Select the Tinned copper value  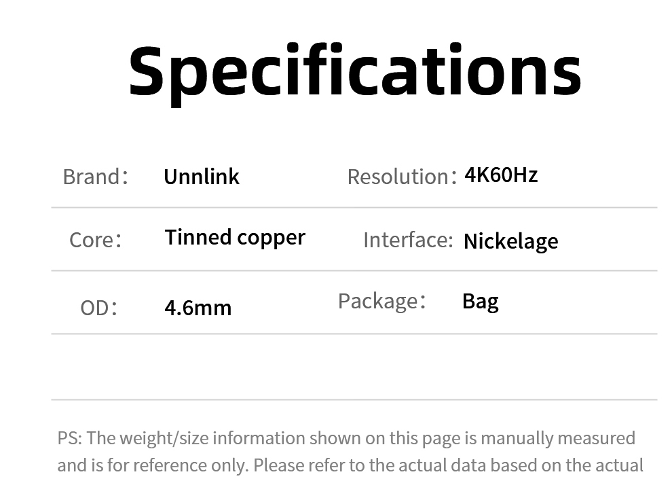point(235,237)
